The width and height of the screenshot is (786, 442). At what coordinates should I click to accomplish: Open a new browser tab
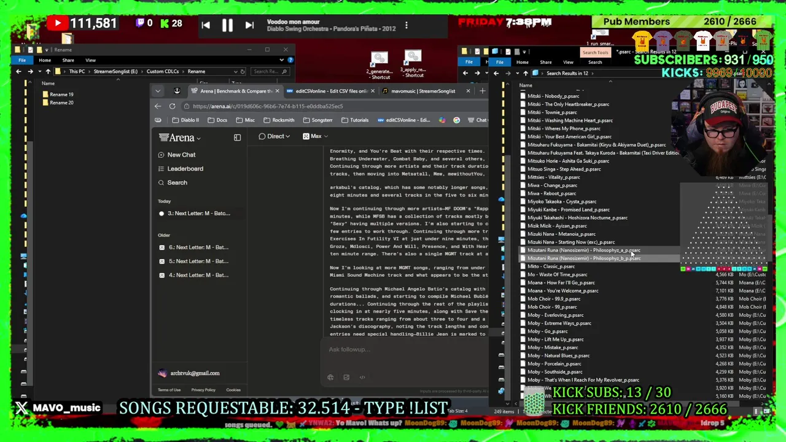[482, 91]
